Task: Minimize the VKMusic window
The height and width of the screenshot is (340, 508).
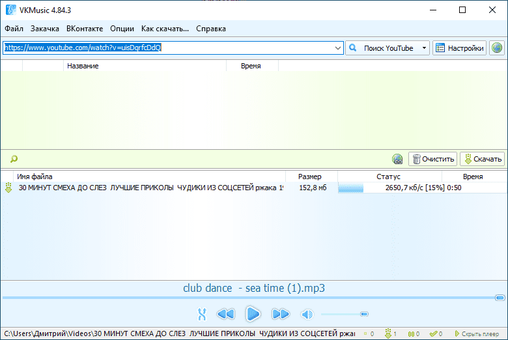Action: [x=433, y=10]
